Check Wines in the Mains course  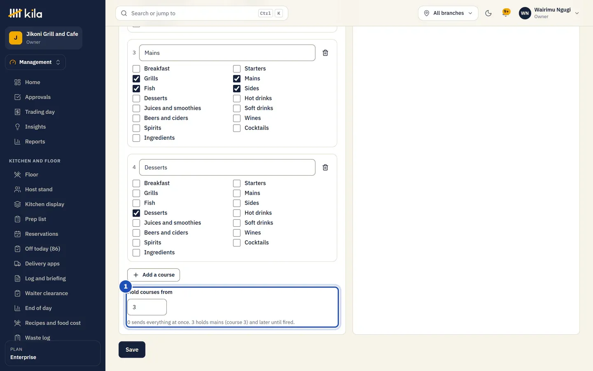click(x=237, y=118)
